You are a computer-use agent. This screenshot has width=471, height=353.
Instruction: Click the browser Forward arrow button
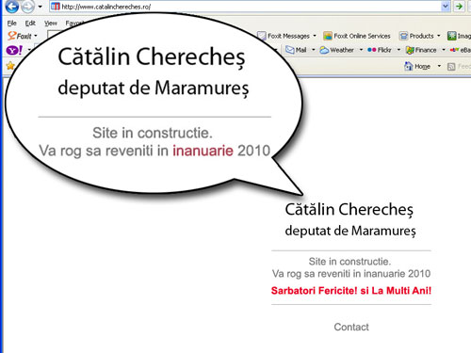pyautogui.click(x=27, y=7)
